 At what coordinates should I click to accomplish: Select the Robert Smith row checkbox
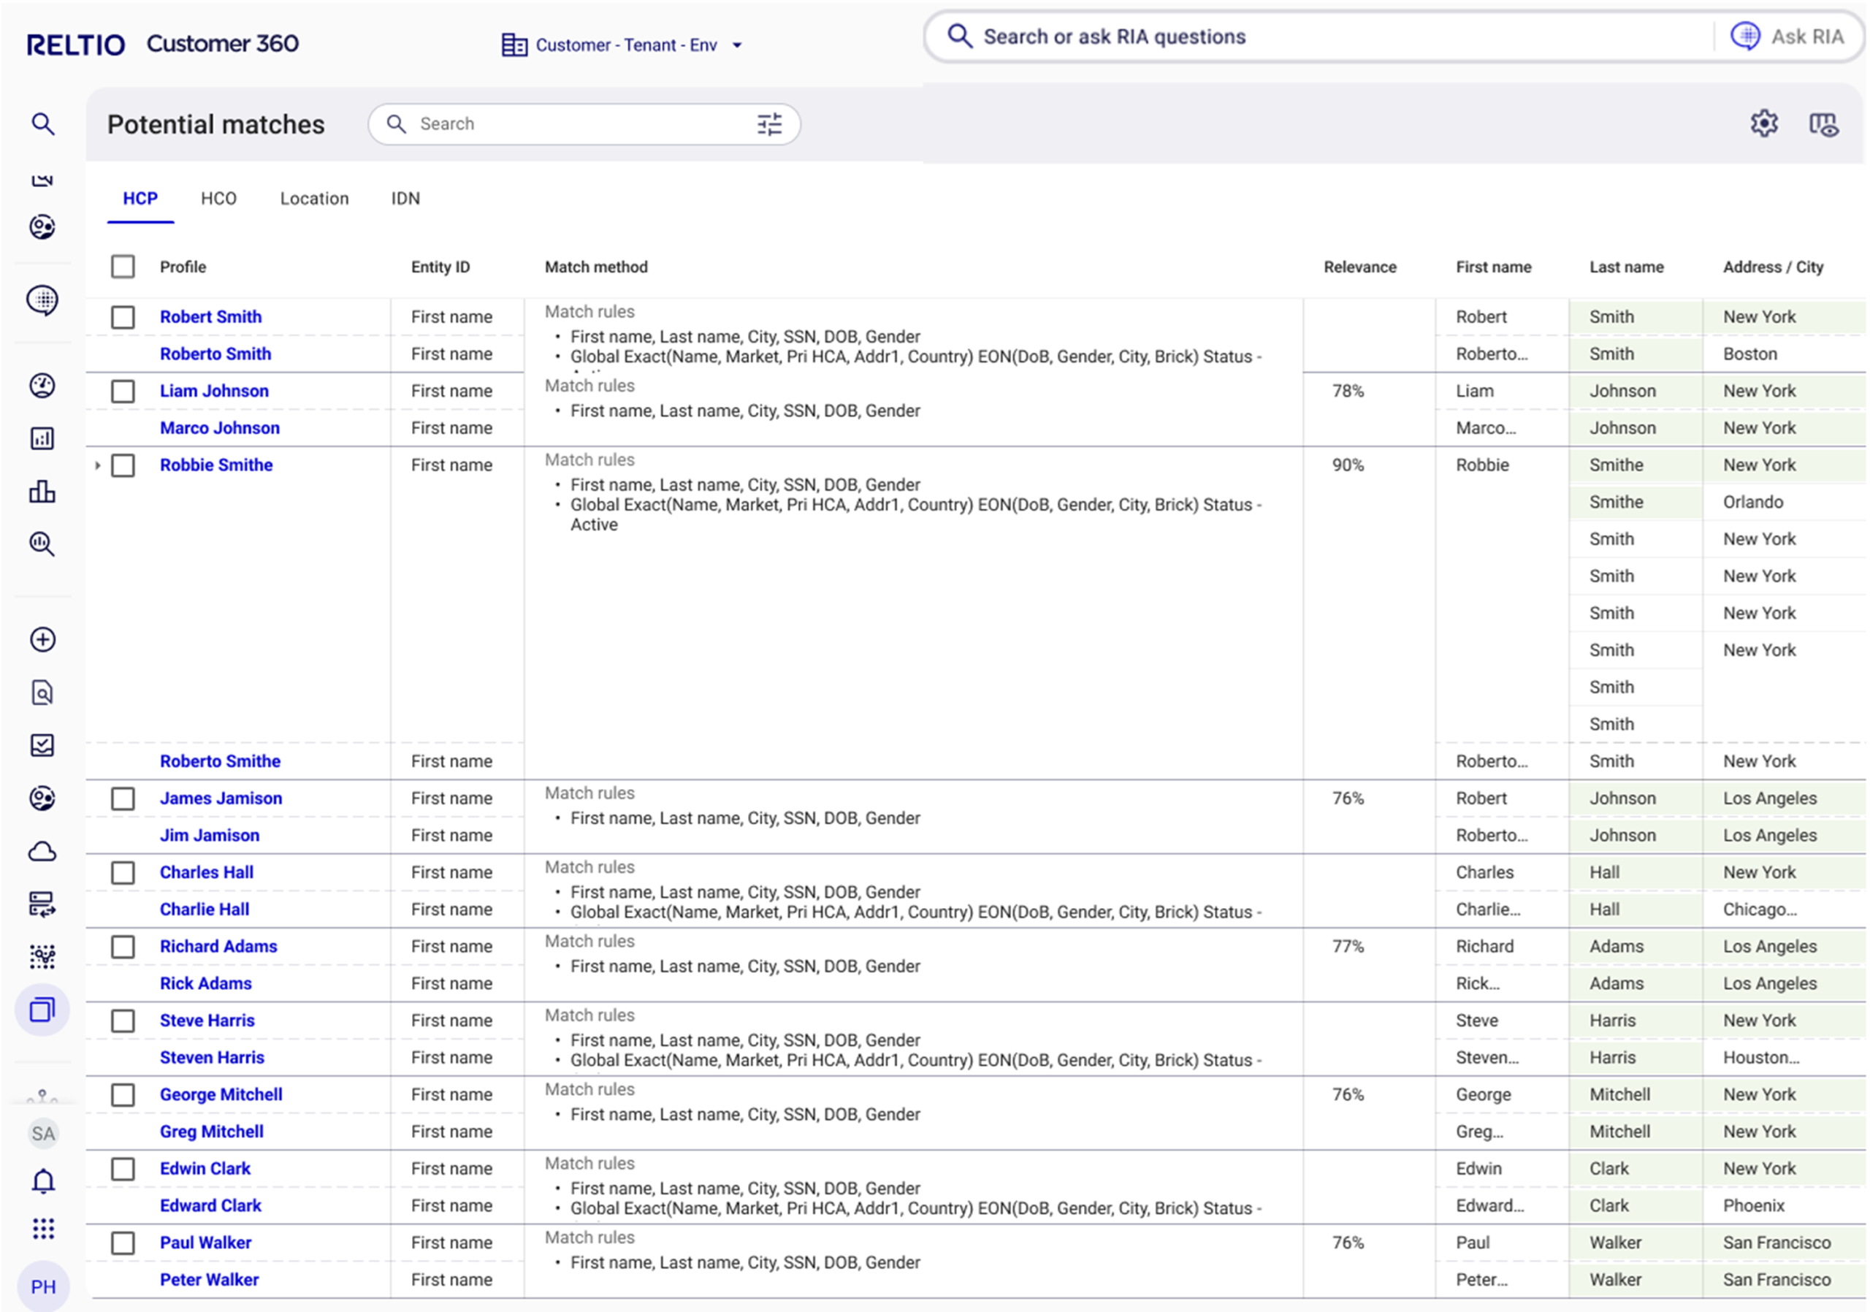click(123, 317)
